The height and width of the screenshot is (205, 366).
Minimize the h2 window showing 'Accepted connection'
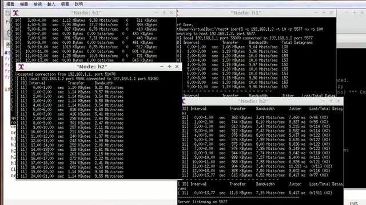point(162,67)
